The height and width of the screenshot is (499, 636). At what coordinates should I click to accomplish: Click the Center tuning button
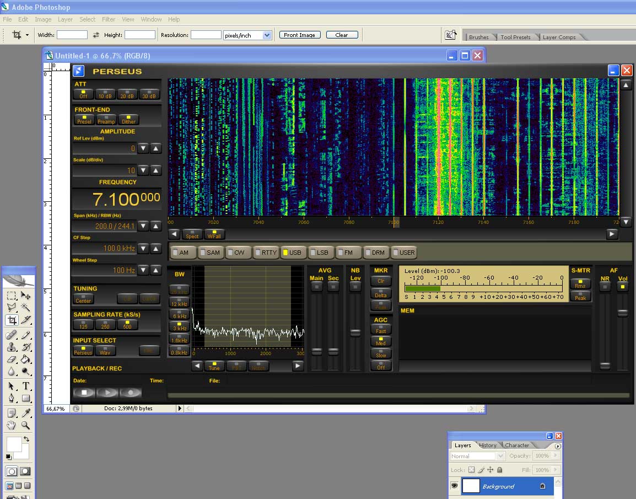point(83,299)
